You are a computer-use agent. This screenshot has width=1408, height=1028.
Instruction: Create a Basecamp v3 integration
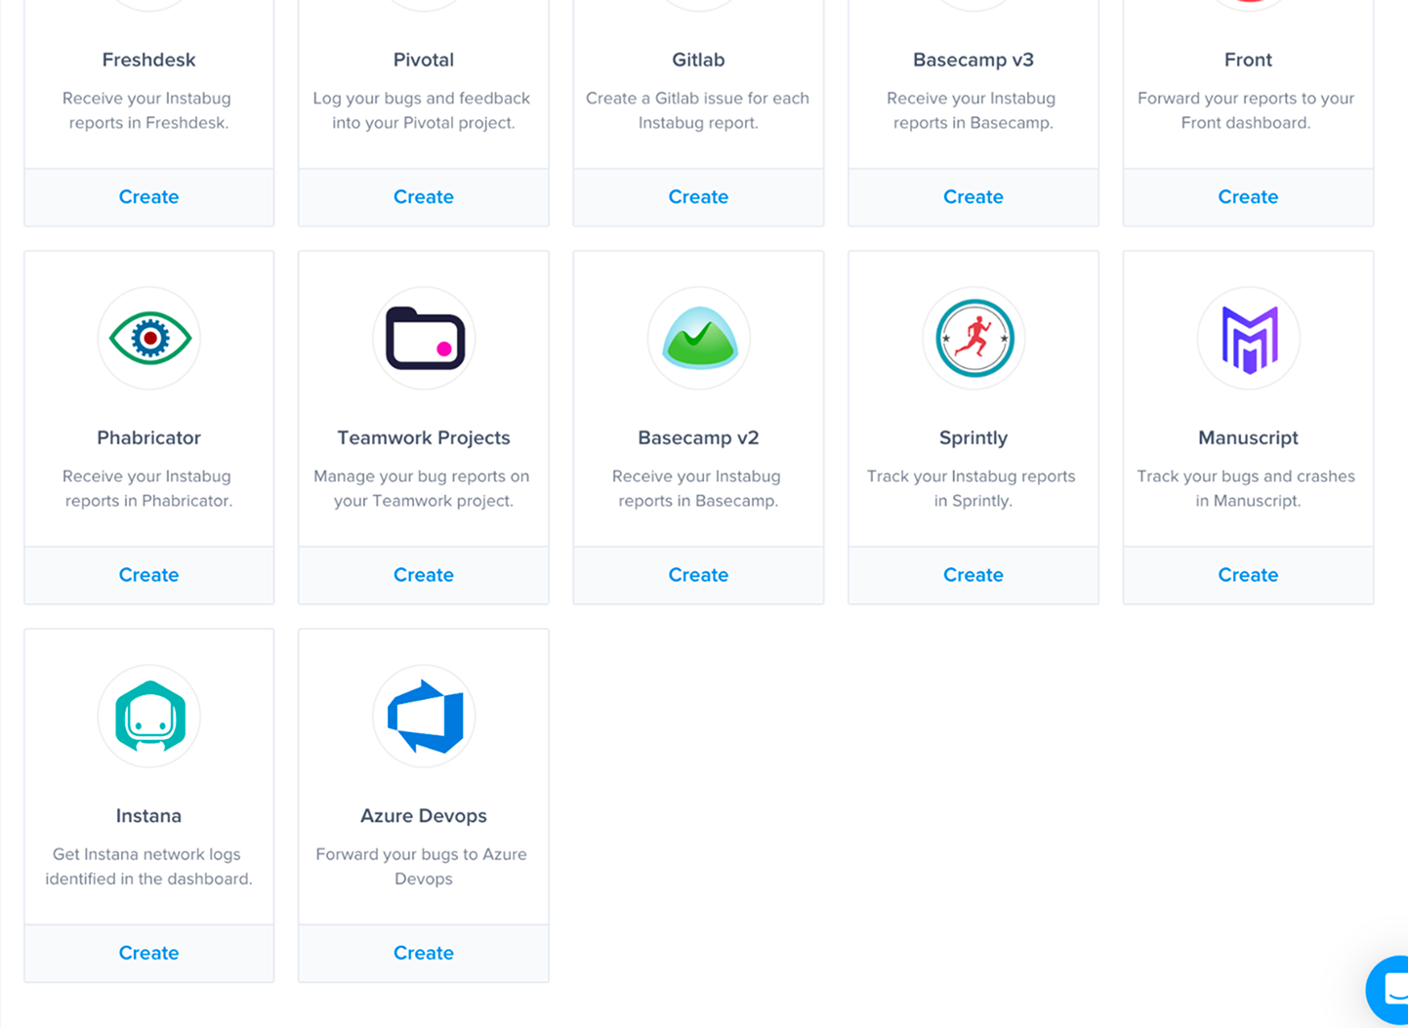973,197
